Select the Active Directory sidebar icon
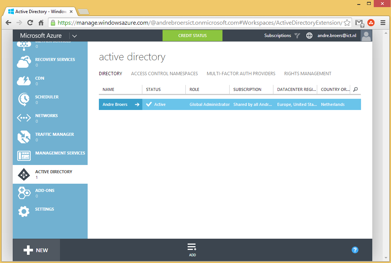391x263 pixels. coord(24,174)
